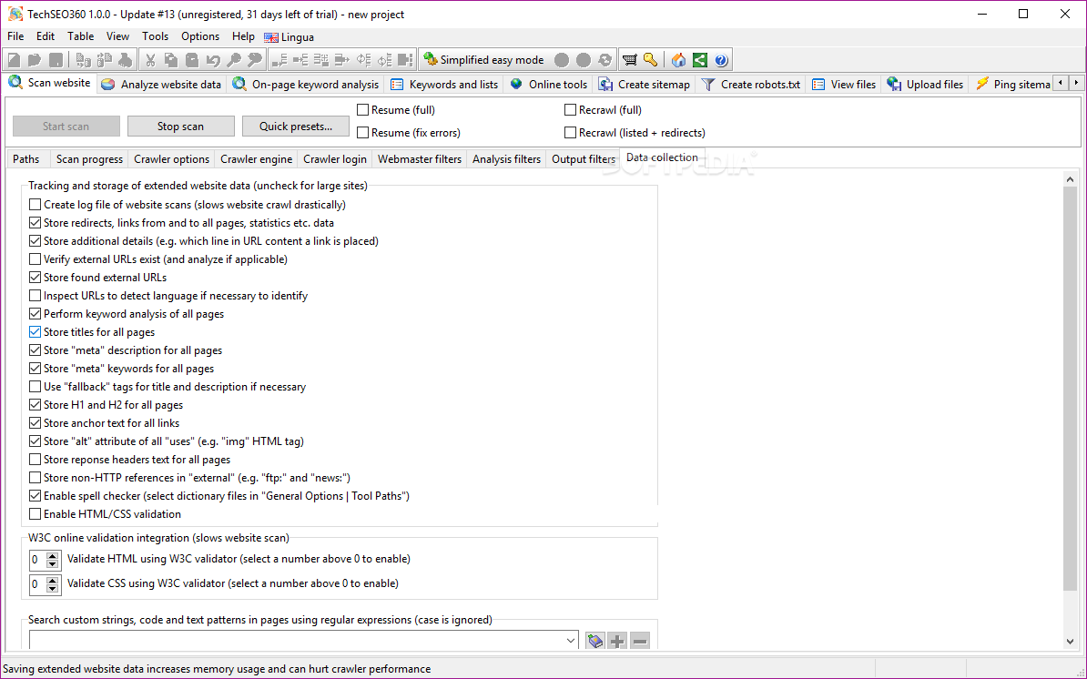
Task: Open the Tools menu
Action: coord(156,36)
